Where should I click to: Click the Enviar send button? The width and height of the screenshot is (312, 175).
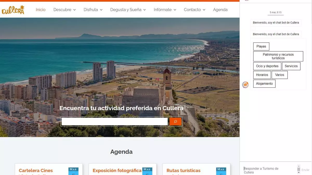tap(305, 170)
